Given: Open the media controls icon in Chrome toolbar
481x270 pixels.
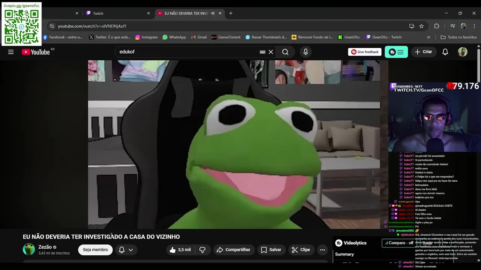Looking at the screenshot, I should [453, 26].
